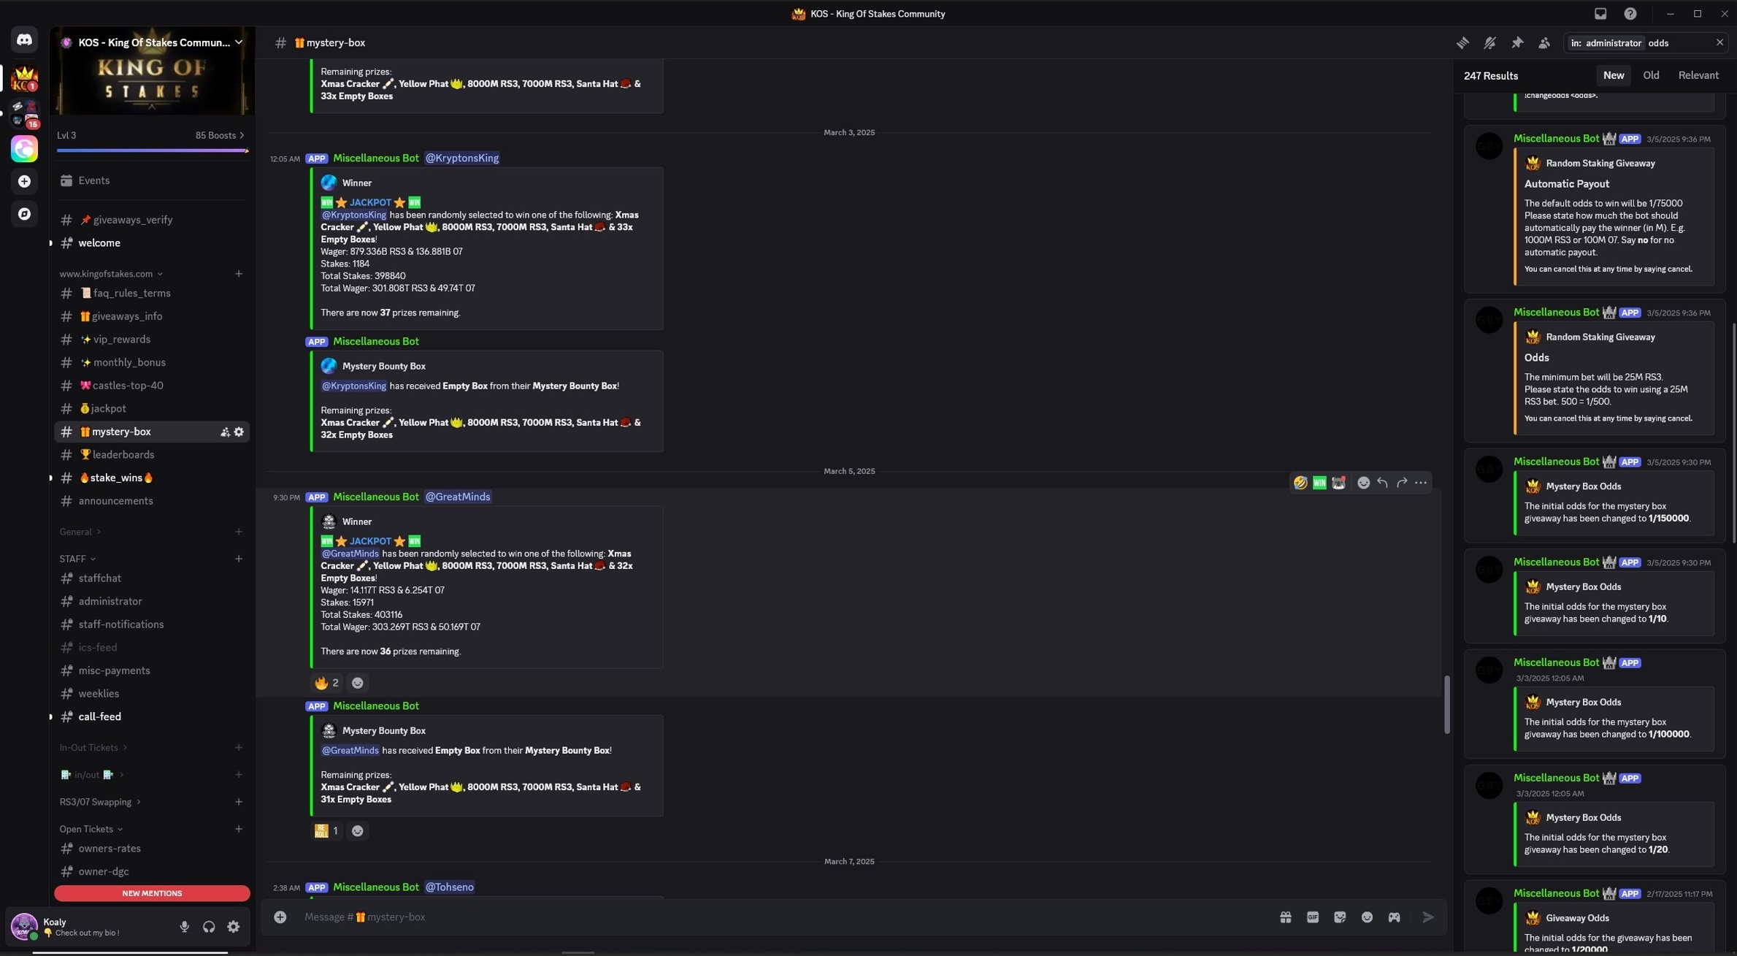
Task: Click the WIN quick reaction emoji in toolbar
Action: (x=1319, y=483)
